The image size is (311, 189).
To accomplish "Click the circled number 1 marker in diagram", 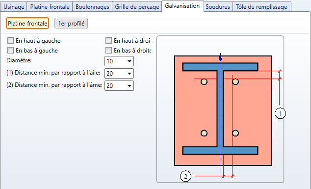I will pos(280,113).
